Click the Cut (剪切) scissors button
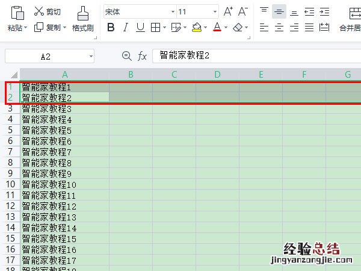The image size is (361, 271). pyautogui.click(x=47, y=11)
